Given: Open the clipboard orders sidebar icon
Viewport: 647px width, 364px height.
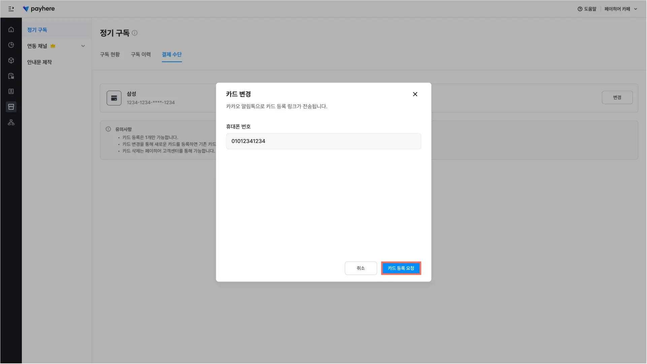Looking at the screenshot, I should click(x=11, y=76).
